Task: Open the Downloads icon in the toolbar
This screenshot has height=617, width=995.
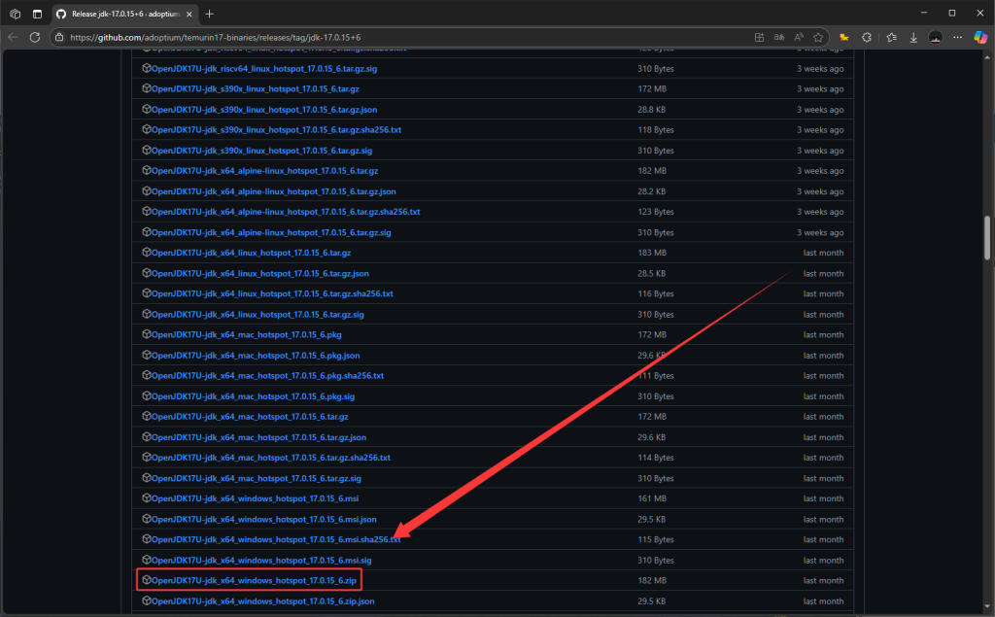Action: coord(913,38)
